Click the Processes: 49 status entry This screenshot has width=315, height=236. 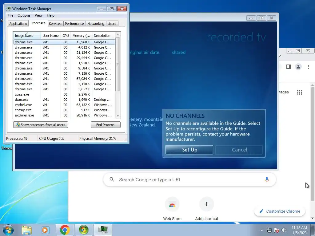click(17, 139)
